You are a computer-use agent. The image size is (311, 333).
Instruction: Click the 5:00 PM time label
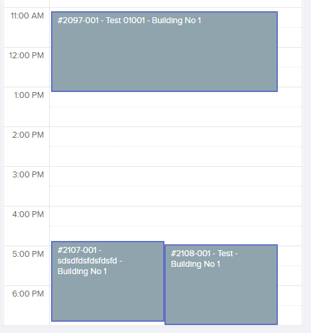click(x=28, y=254)
